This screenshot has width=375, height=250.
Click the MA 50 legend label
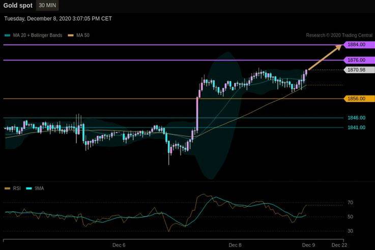click(x=83, y=36)
